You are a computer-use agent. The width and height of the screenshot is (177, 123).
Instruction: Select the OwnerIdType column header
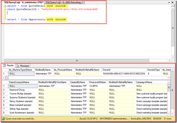point(154,70)
